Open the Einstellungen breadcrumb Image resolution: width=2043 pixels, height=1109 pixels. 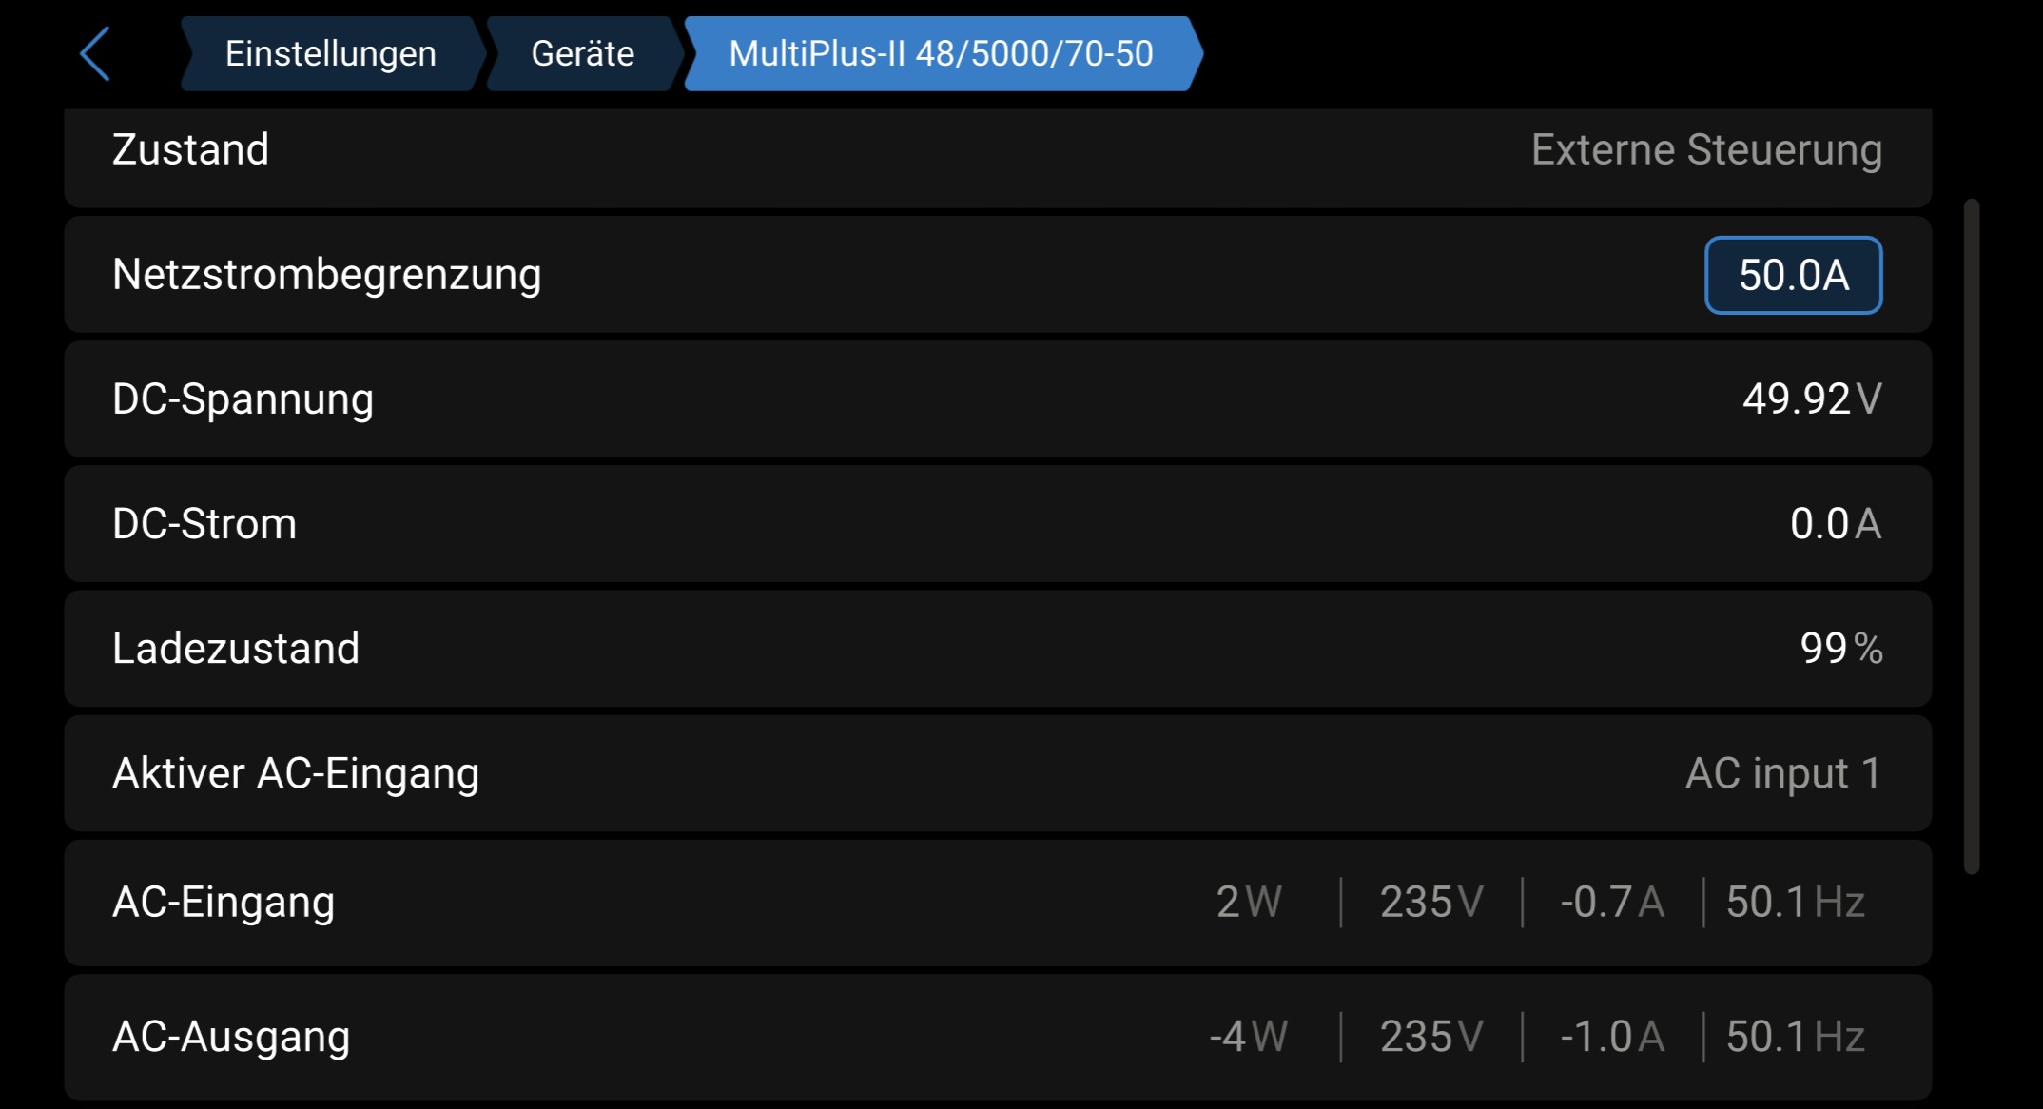pyautogui.click(x=330, y=54)
